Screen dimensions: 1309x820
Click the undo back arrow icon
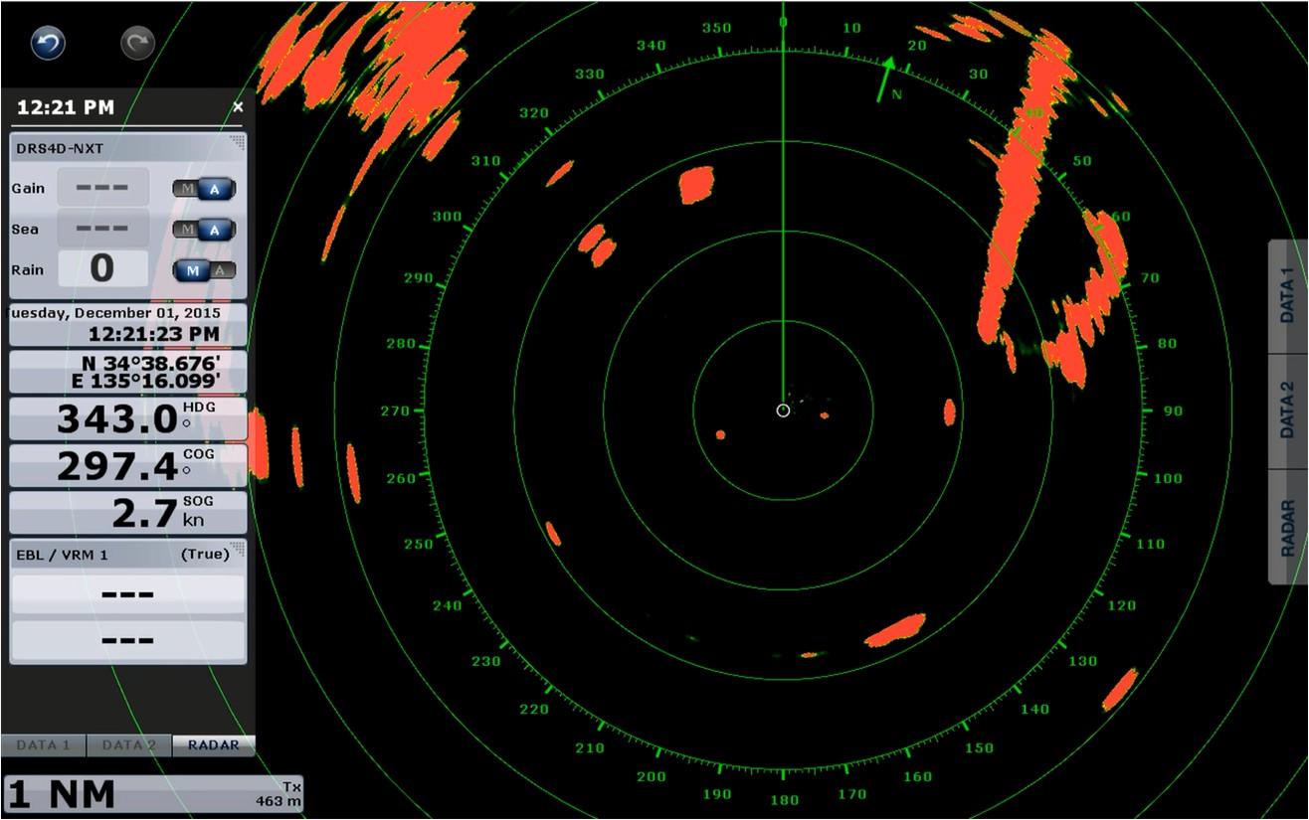coord(47,43)
